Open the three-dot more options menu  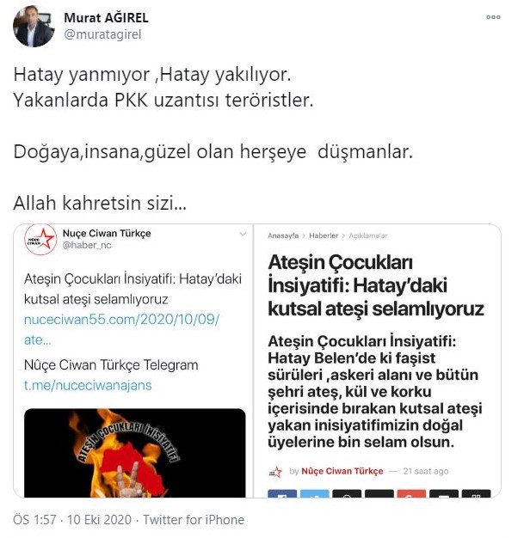493,17
